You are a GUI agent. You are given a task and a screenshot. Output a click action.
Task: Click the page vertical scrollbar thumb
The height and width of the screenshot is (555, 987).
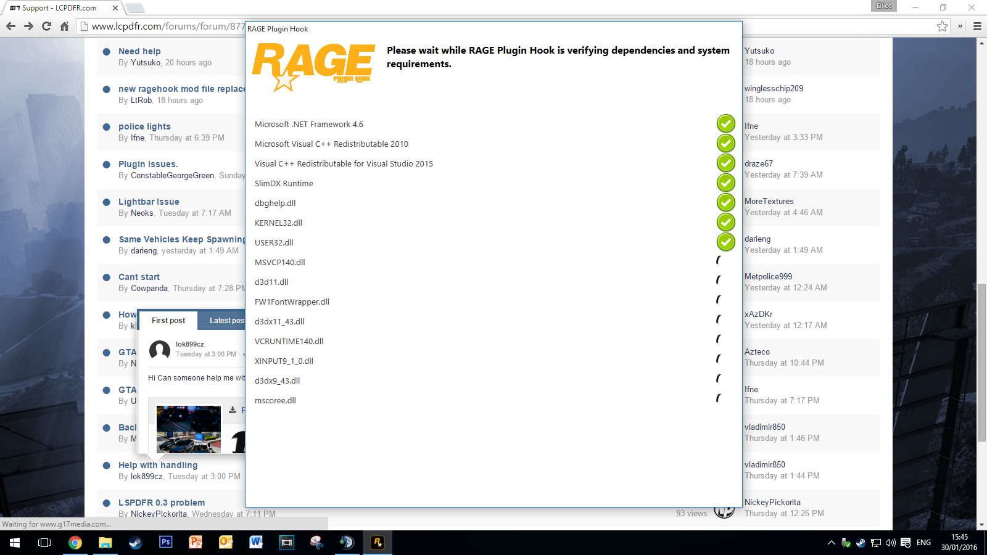point(981,243)
